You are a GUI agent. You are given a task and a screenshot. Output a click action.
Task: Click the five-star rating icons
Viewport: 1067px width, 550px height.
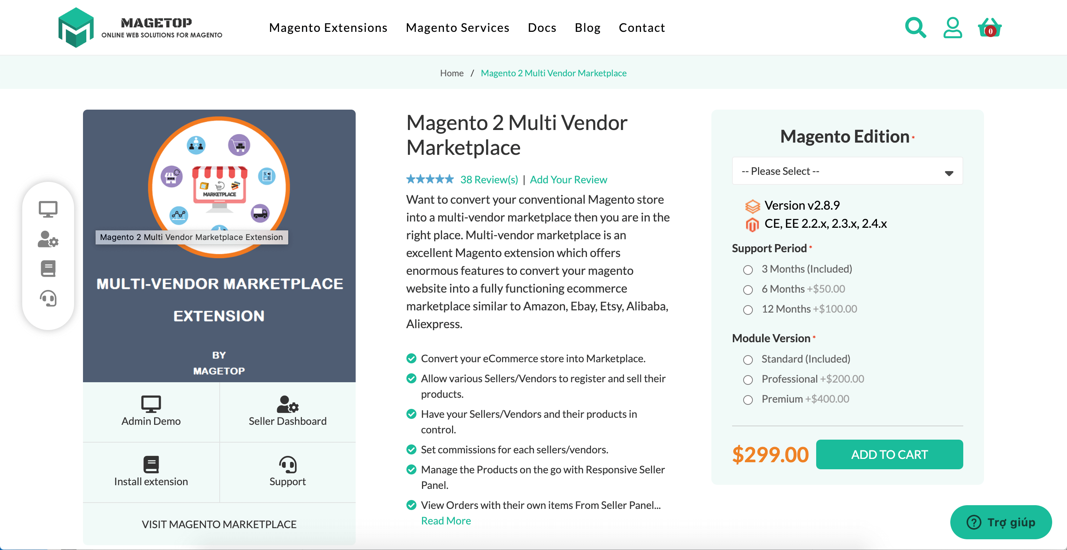pyautogui.click(x=430, y=179)
